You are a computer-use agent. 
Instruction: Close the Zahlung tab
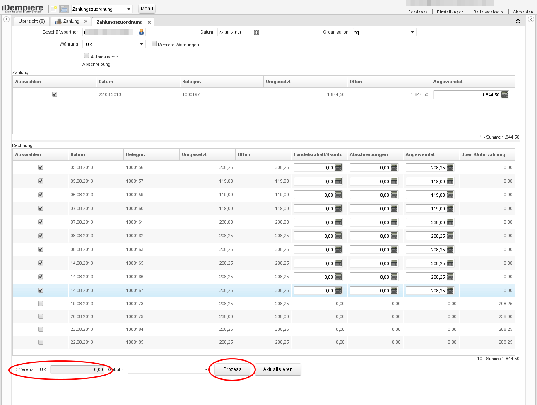pyautogui.click(x=86, y=22)
